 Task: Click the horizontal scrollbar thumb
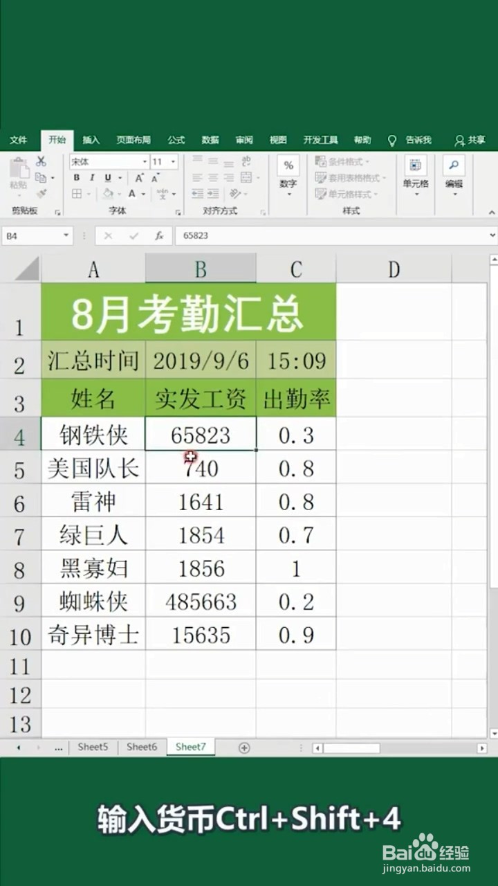pos(351,748)
